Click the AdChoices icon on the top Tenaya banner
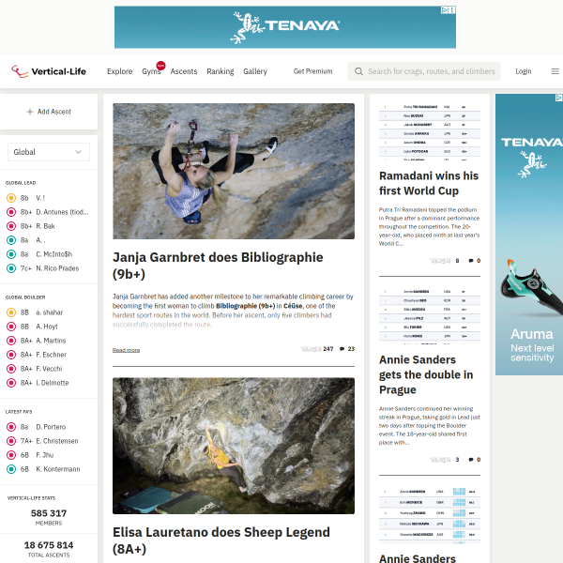The width and height of the screenshot is (563, 563). (445, 10)
